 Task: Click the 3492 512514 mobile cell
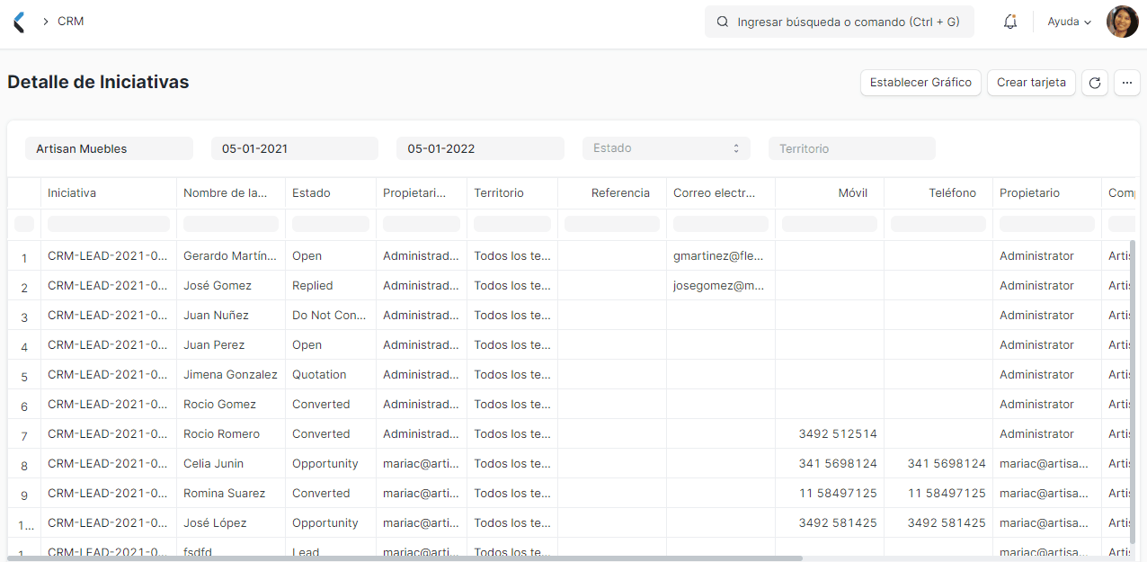[830, 434]
